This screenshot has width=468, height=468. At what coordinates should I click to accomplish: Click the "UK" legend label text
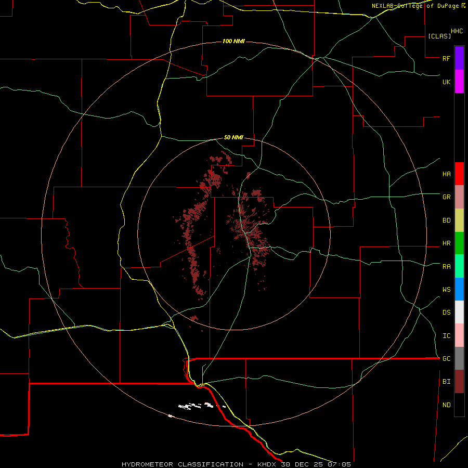point(446,82)
